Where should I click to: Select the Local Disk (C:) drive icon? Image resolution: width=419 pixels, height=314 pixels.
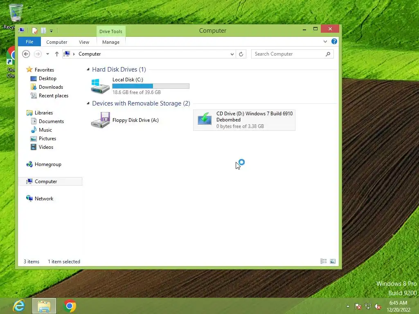100,86
